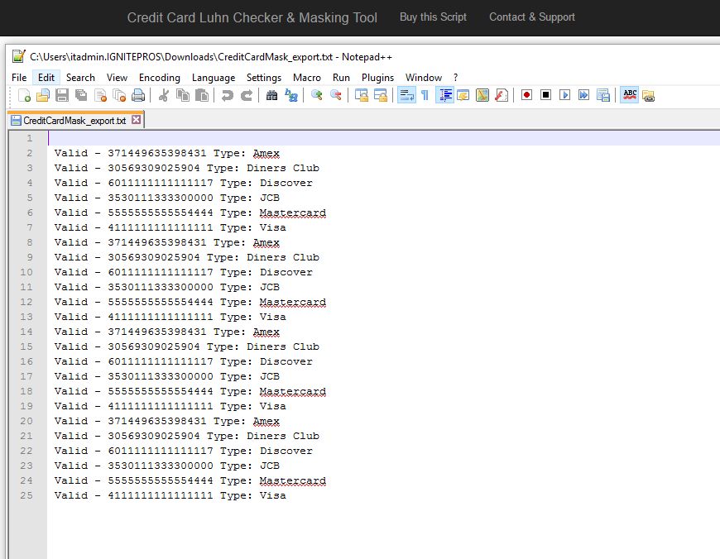Open the Plugins menu

(377, 78)
